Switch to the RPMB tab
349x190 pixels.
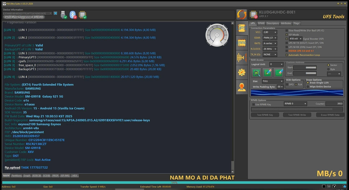click(261, 23)
